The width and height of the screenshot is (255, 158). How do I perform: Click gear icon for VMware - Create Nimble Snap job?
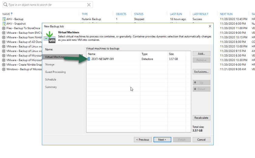point(4,65)
